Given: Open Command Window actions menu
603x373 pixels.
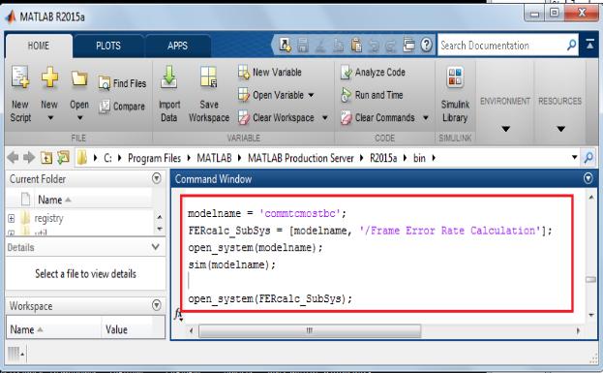Looking at the screenshot, I should click(x=588, y=178).
